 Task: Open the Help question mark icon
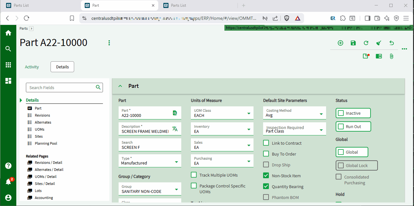tap(8, 166)
